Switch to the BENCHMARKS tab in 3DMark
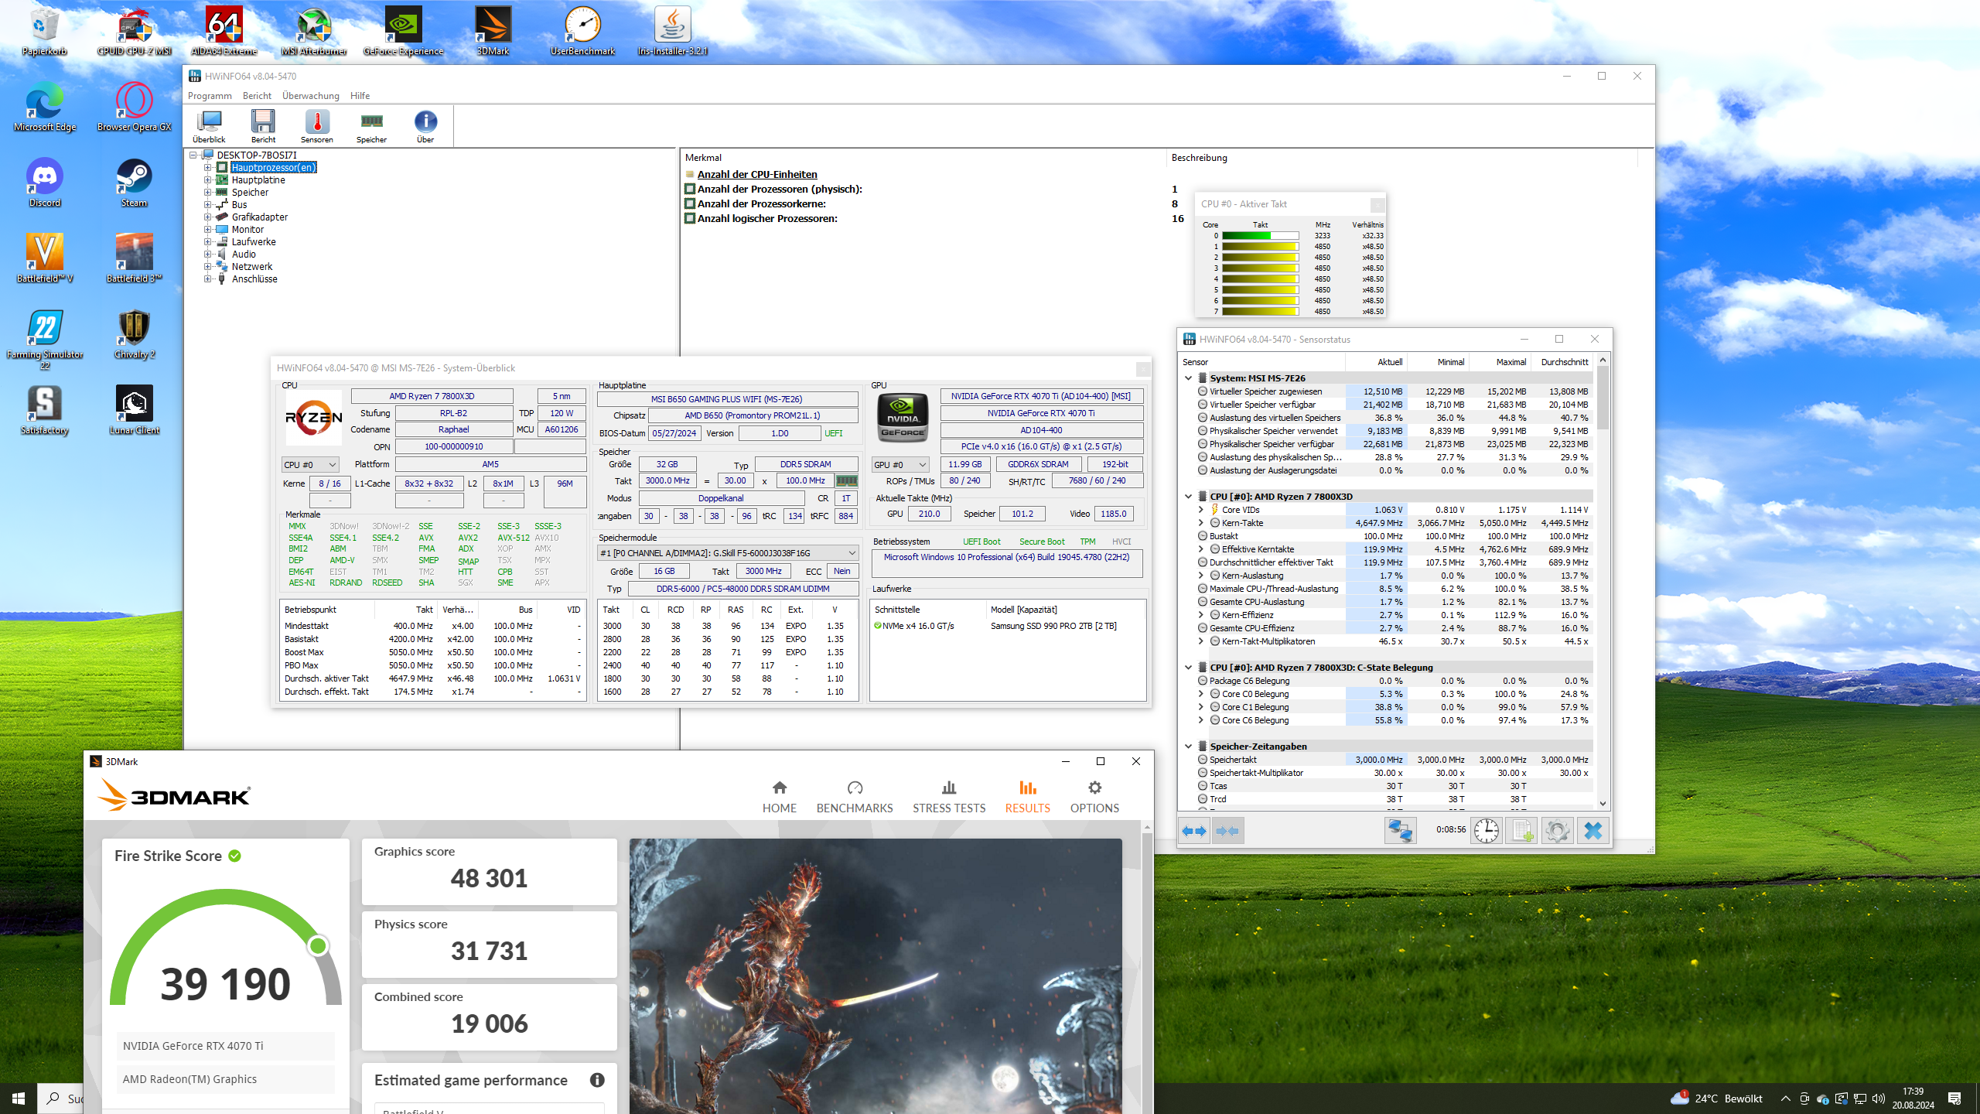The width and height of the screenshot is (1980, 1114). point(854,797)
